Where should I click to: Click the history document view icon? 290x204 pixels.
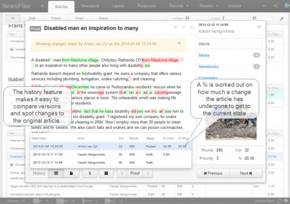pyautogui.click(x=71, y=173)
